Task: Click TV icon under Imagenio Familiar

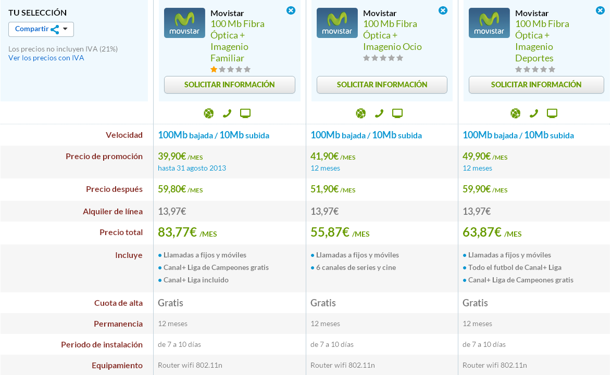Action: click(x=245, y=113)
